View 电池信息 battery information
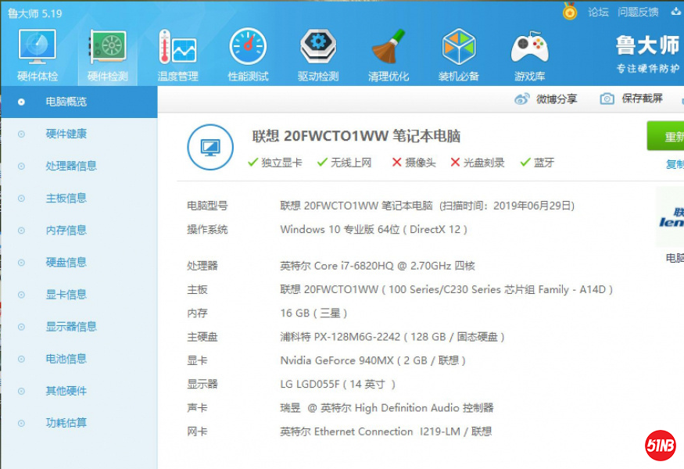 point(66,359)
